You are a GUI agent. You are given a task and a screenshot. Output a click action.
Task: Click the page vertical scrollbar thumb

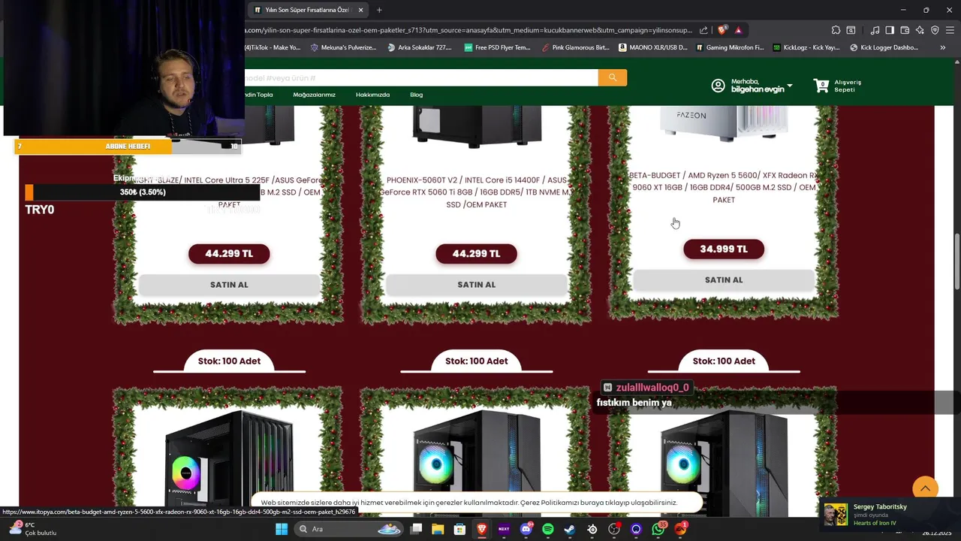(956, 261)
